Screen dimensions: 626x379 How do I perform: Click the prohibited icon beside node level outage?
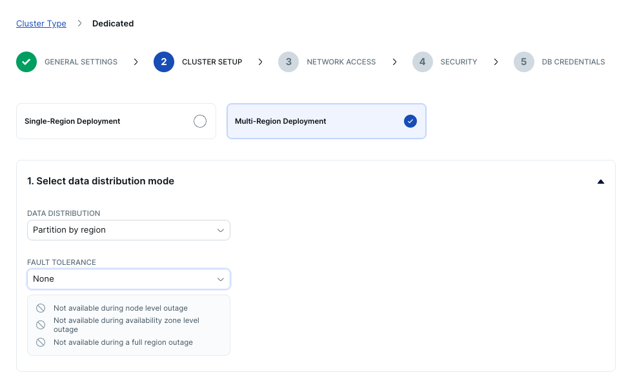pyautogui.click(x=41, y=308)
